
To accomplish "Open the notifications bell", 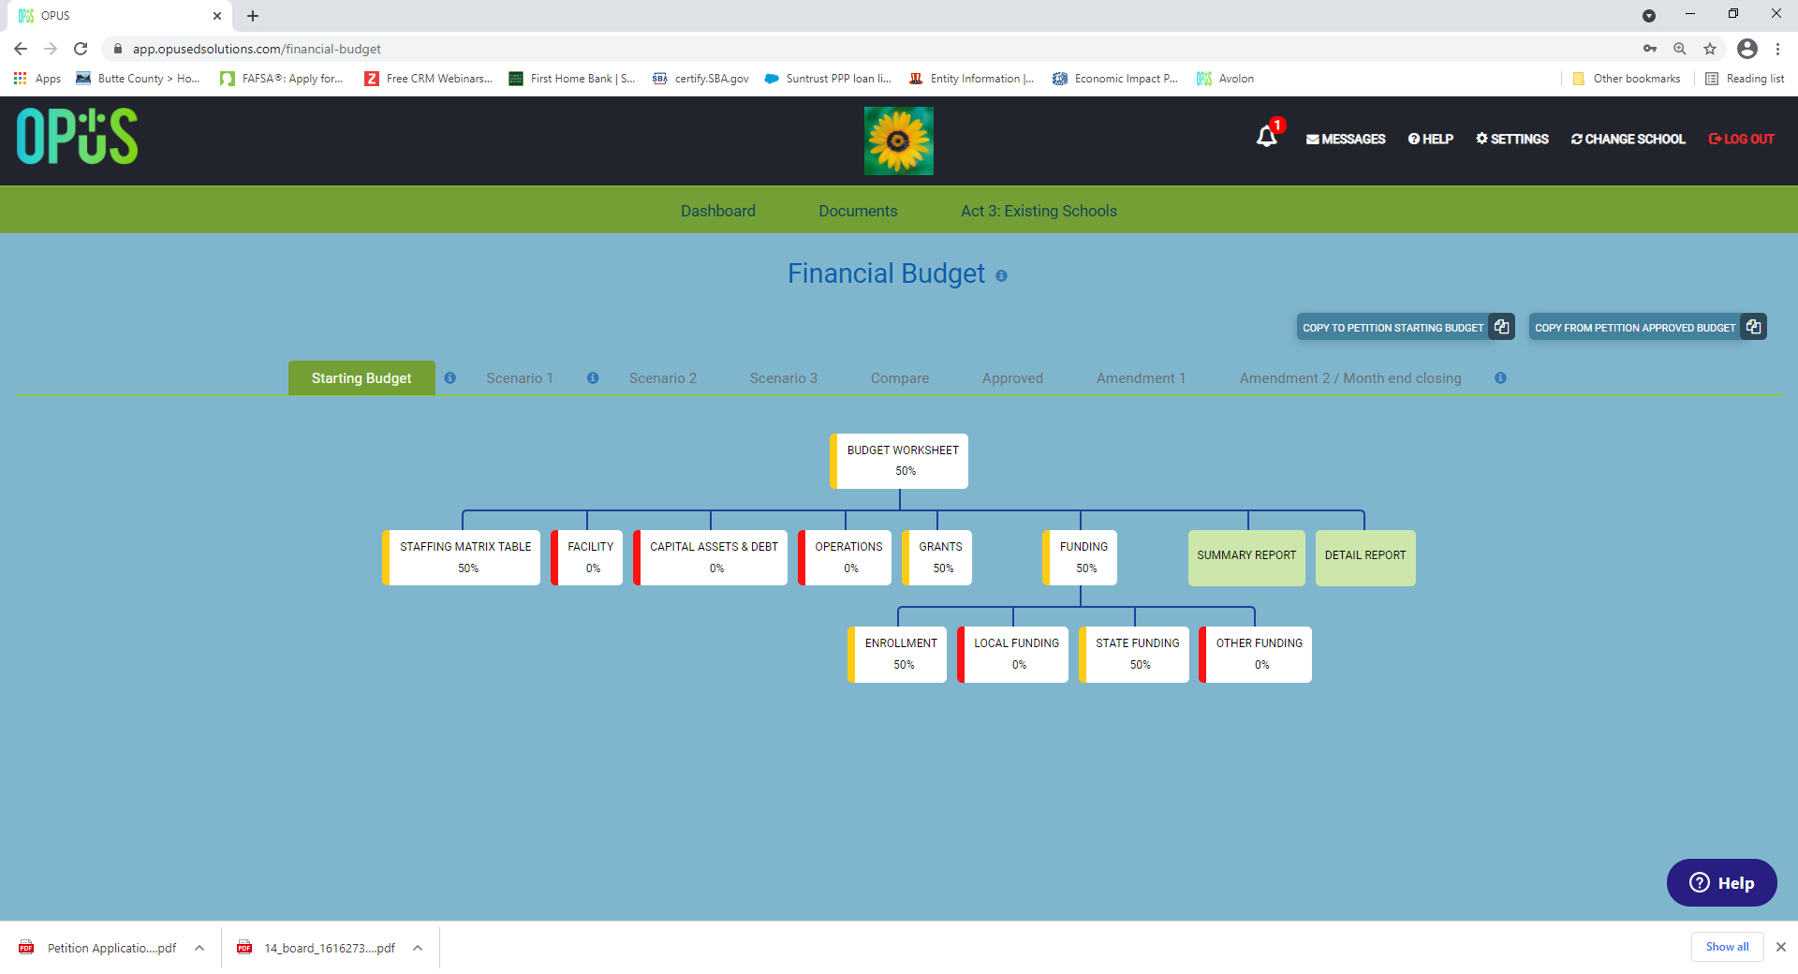I will [x=1267, y=137].
